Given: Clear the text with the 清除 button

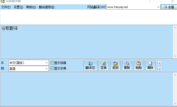Looking at the screenshot, I should coord(150,65).
